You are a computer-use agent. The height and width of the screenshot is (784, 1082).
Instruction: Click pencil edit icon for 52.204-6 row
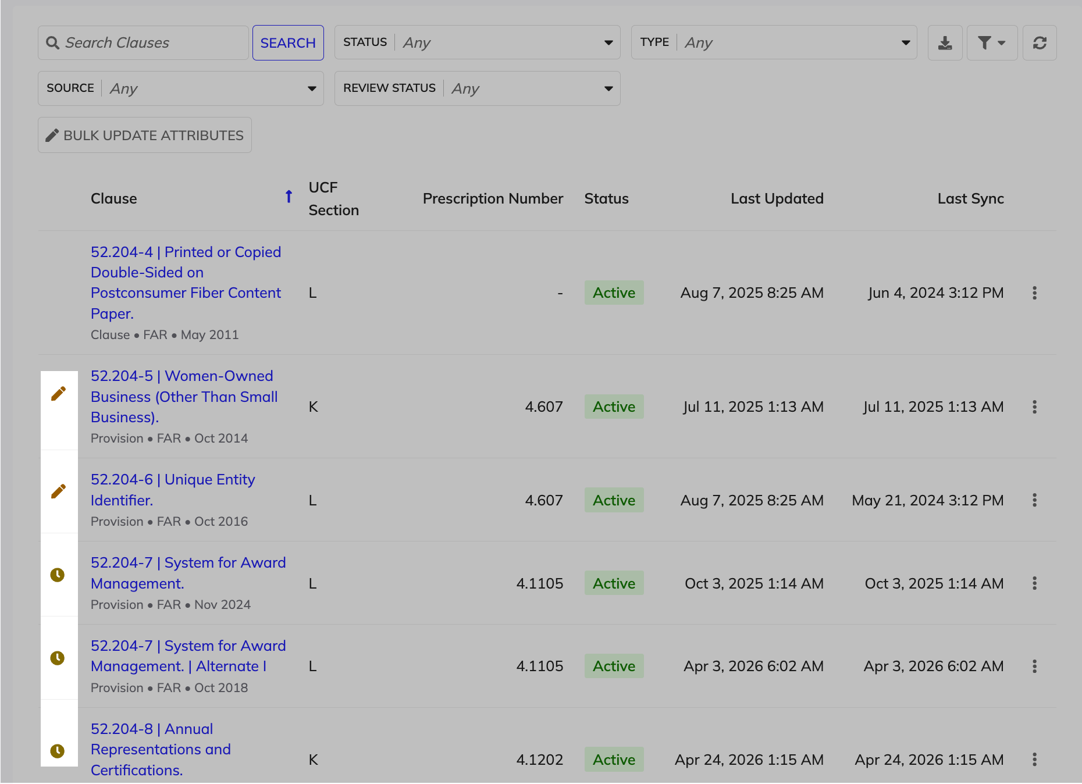coord(58,491)
